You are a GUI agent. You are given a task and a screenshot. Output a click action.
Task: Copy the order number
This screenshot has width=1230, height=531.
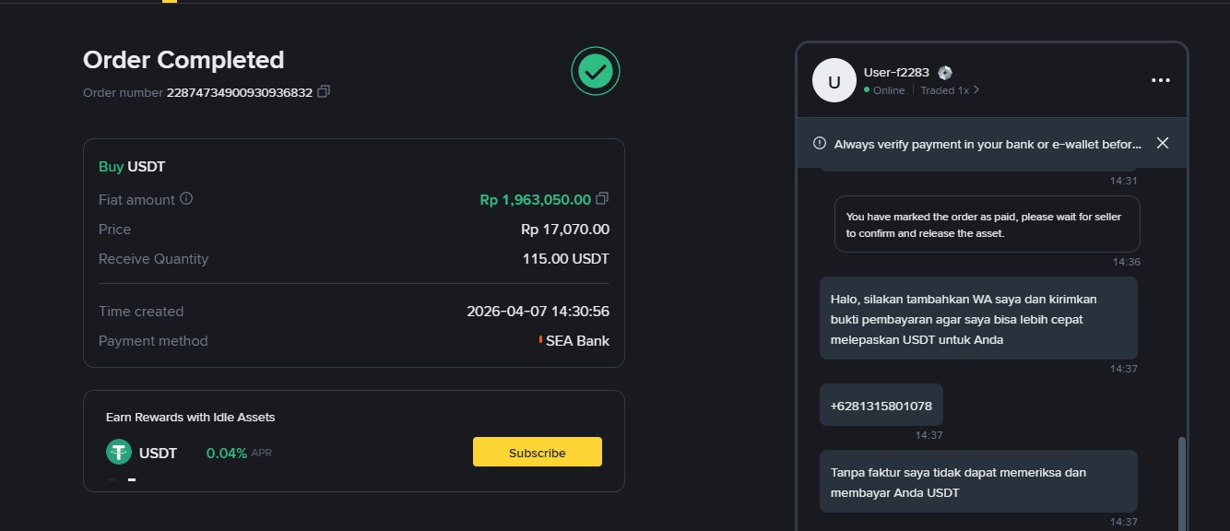tap(324, 92)
